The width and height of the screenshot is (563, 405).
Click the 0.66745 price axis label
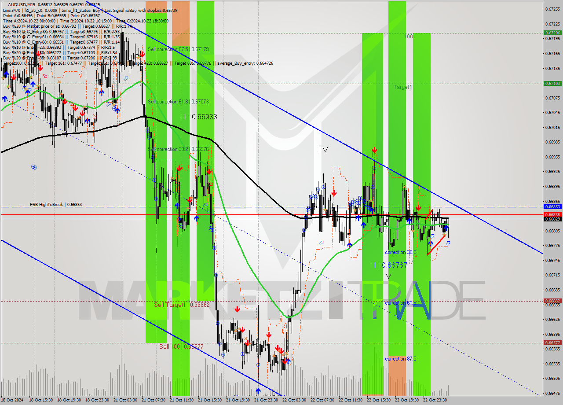552,260
